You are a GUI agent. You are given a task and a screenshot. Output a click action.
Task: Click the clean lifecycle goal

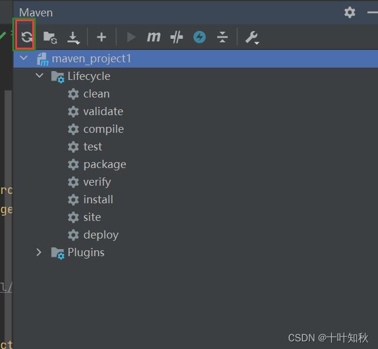point(96,94)
